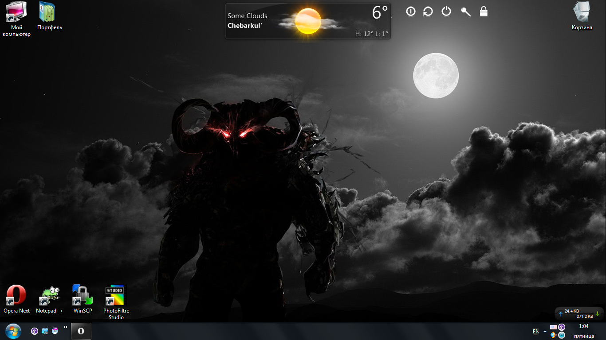
Task: Click the padlock lock-computer icon
Action: pos(484,12)
